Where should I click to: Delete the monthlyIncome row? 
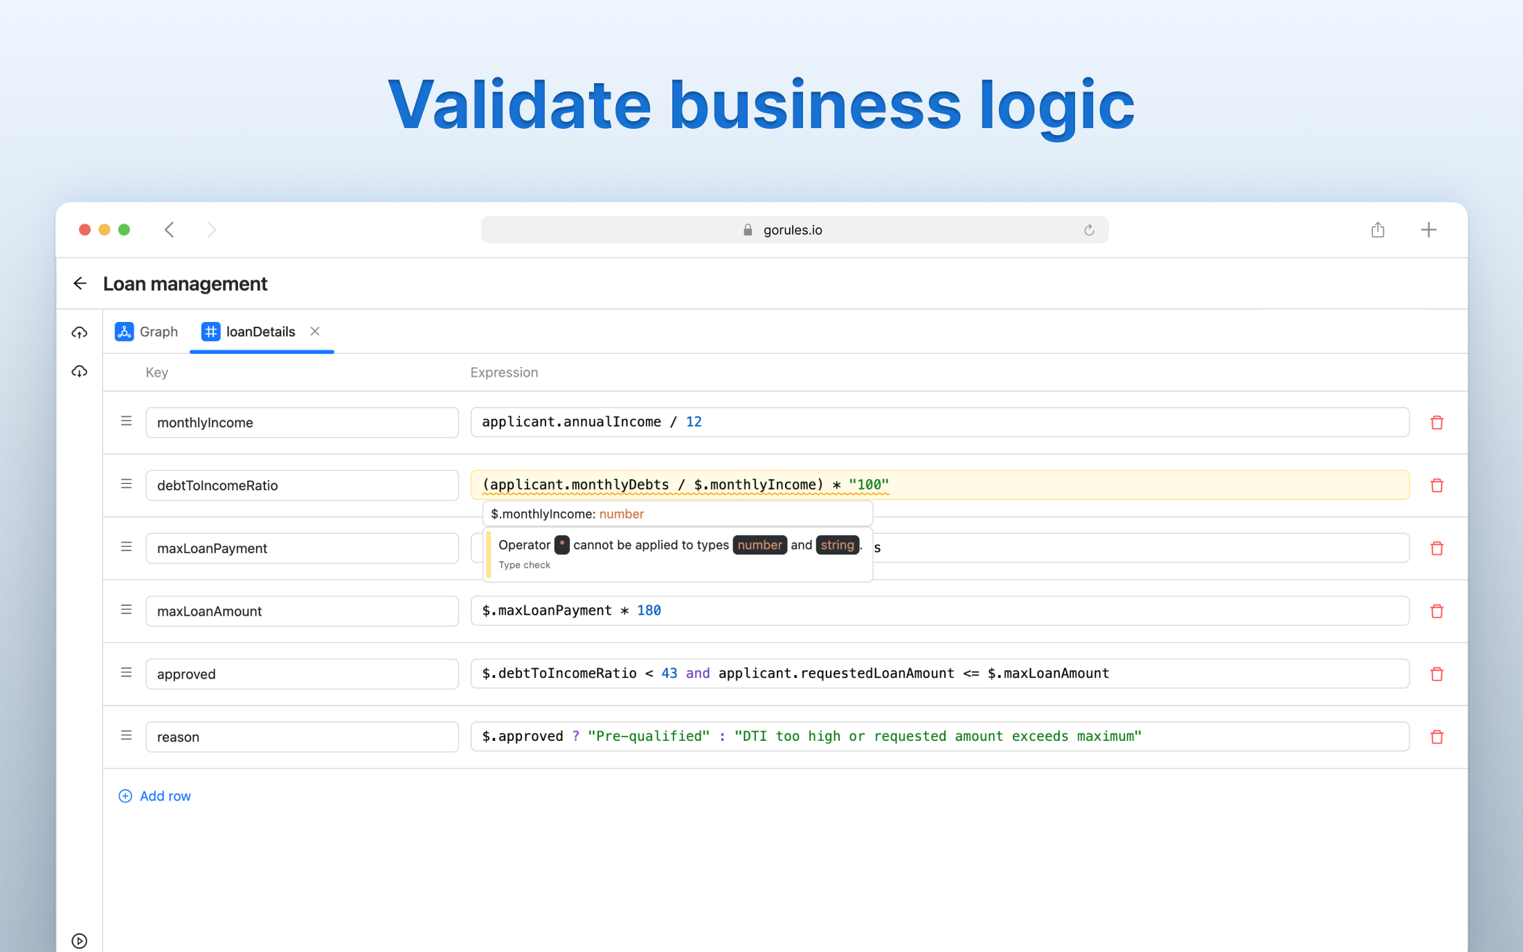[1436, 422]
